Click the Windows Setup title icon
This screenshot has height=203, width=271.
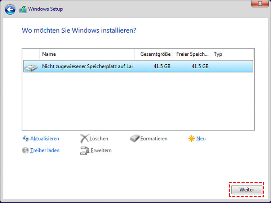pyautogui.click(x=23, y=9)
